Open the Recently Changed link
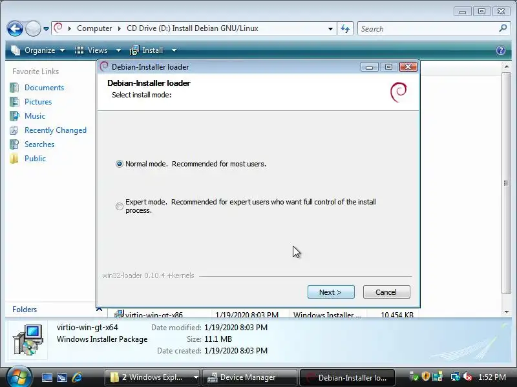Image resolution: width=517 pixels, height=387 pixels. [56, 130]
